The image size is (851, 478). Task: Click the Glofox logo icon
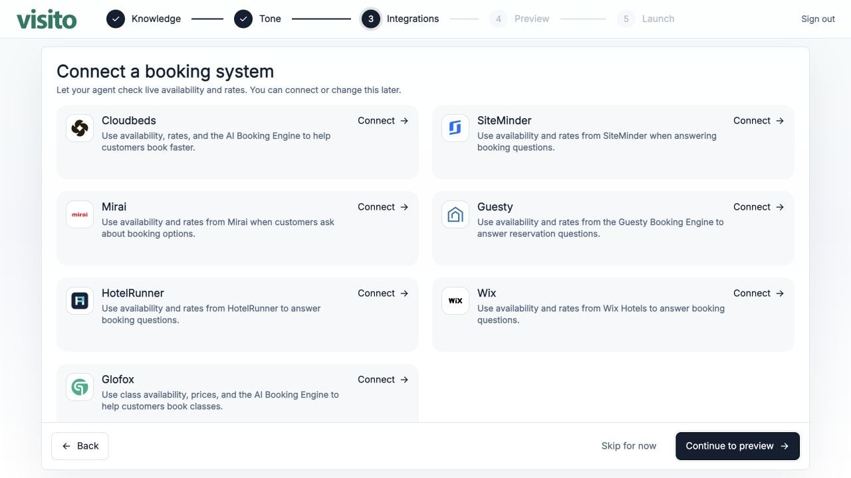pyautogui.click(x=80, y=387)
